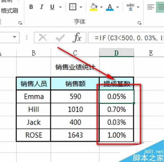Viewport: 164px width, 162px height.
Task: Select commission cell 0.03%
Action: pyautogui.click(x=116, y=122)
